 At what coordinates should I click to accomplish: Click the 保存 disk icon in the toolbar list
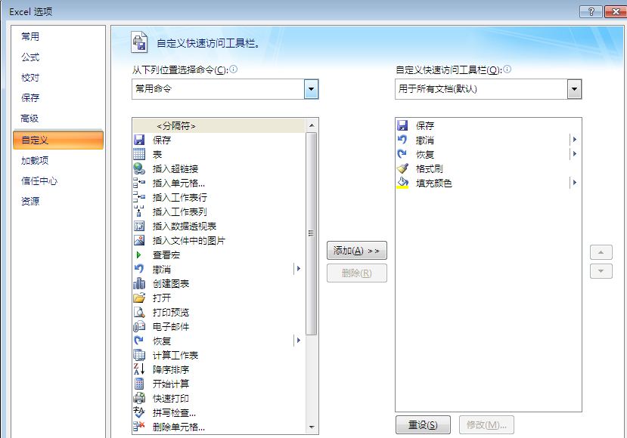[x=402, y=126]
